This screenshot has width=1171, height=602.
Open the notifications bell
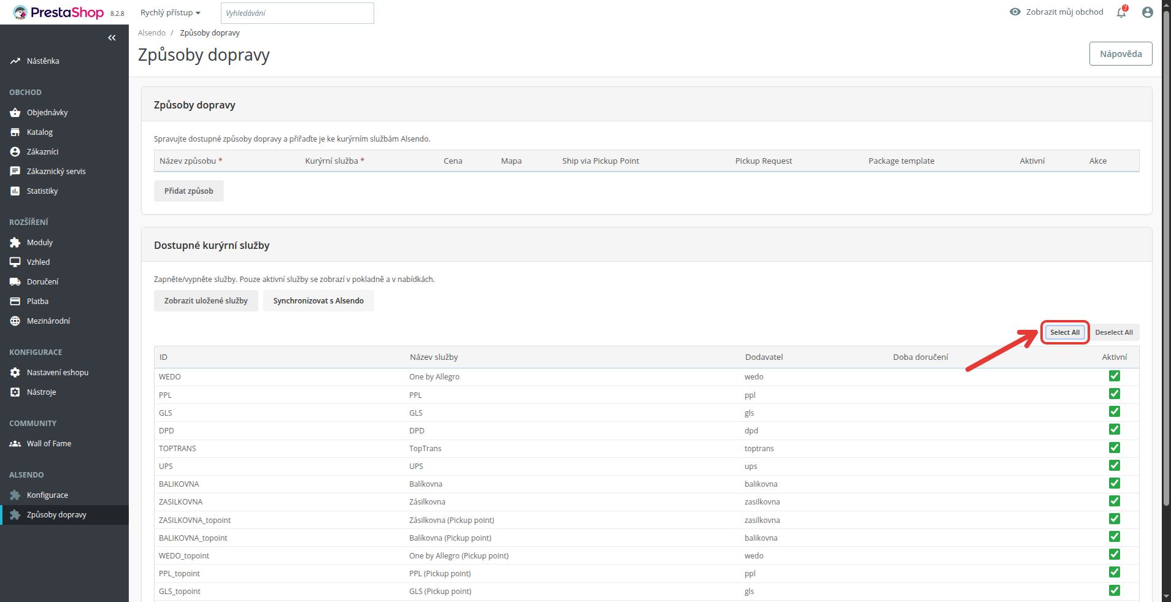pyautogui.click(x=1121, y=12)
